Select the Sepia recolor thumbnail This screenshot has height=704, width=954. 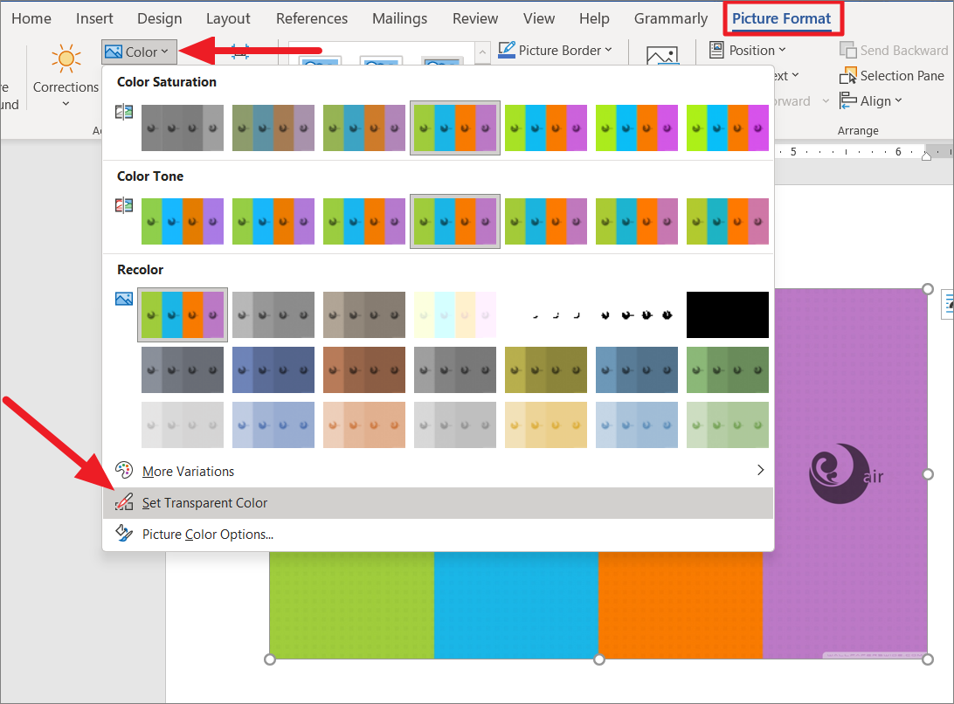coord(363,314)
